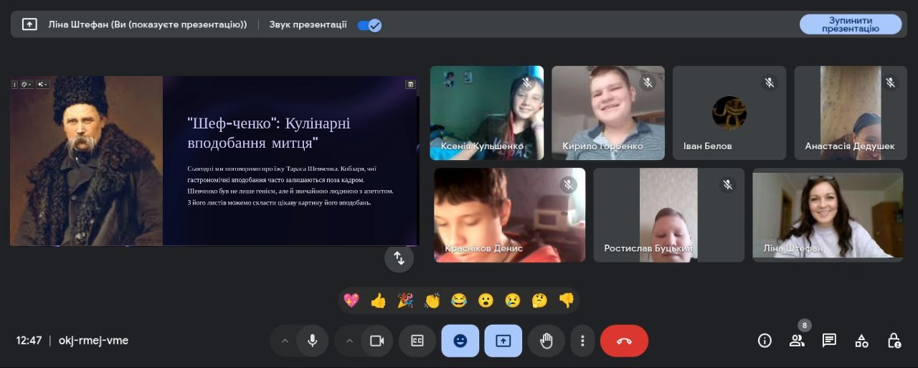Open the three-dot more options menu
918x368 pixels.
(583, 341)
